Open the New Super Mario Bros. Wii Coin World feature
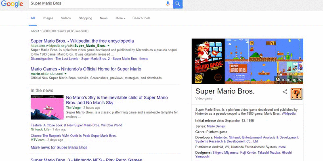Viewport: 323px width, 161px height. point(76,125)
